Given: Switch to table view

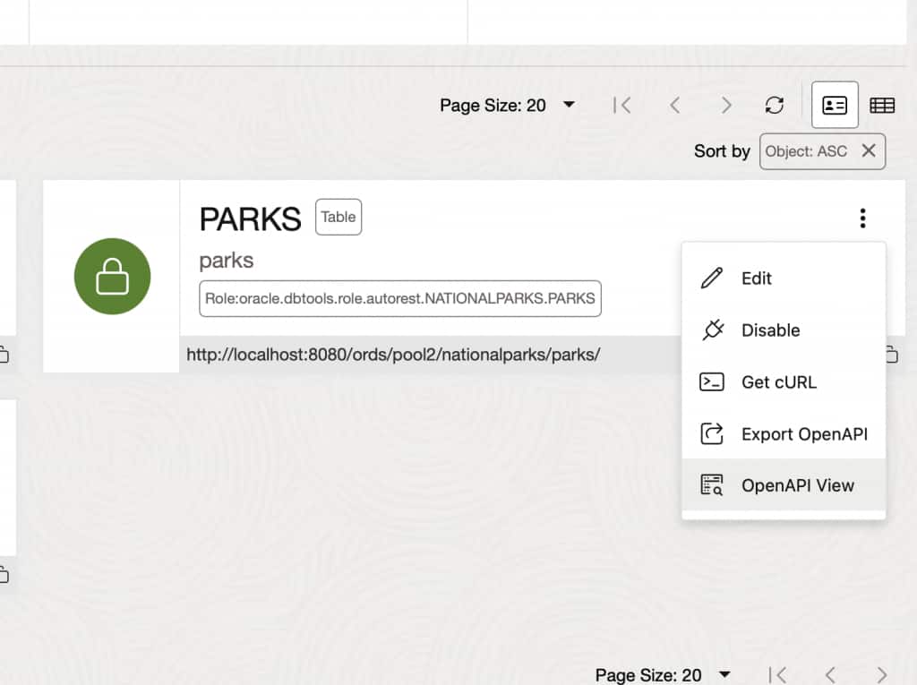Looking at the screenshot, I should 882,105.
